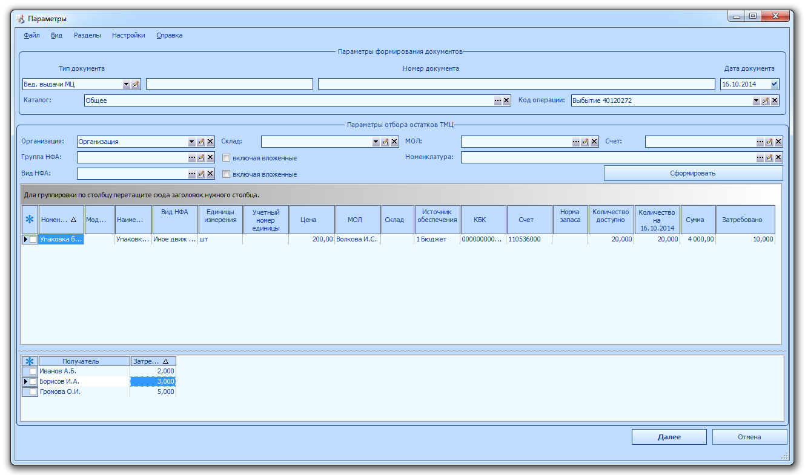Click the edit icon next to Группа НФА
805x475 pixels.
coord(201,157)
